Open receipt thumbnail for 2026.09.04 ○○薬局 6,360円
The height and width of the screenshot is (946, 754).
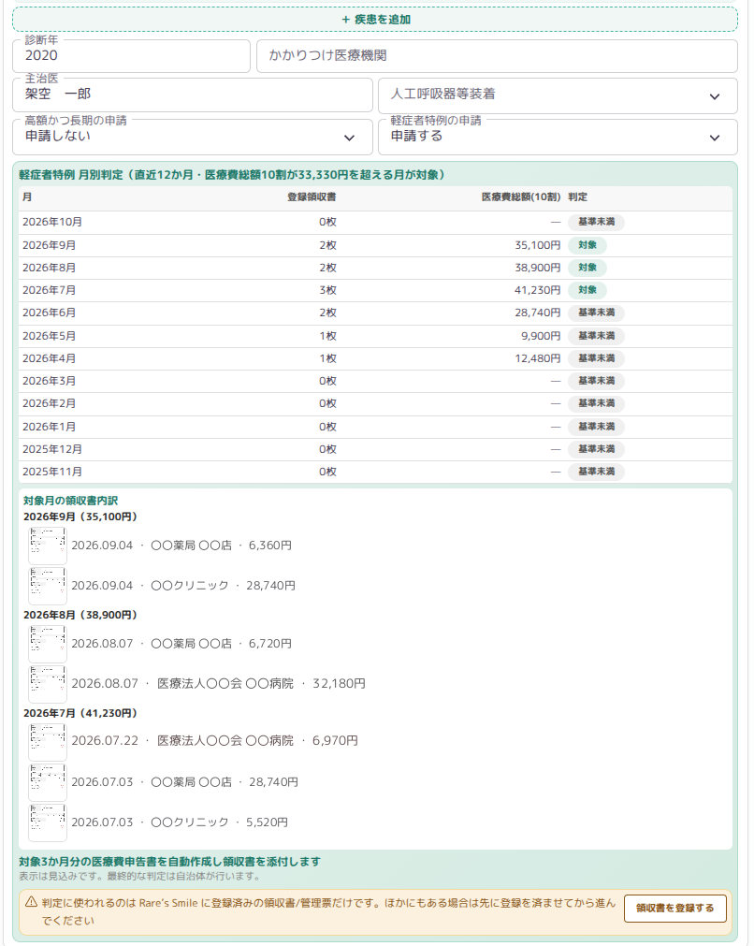click(48, 546)
